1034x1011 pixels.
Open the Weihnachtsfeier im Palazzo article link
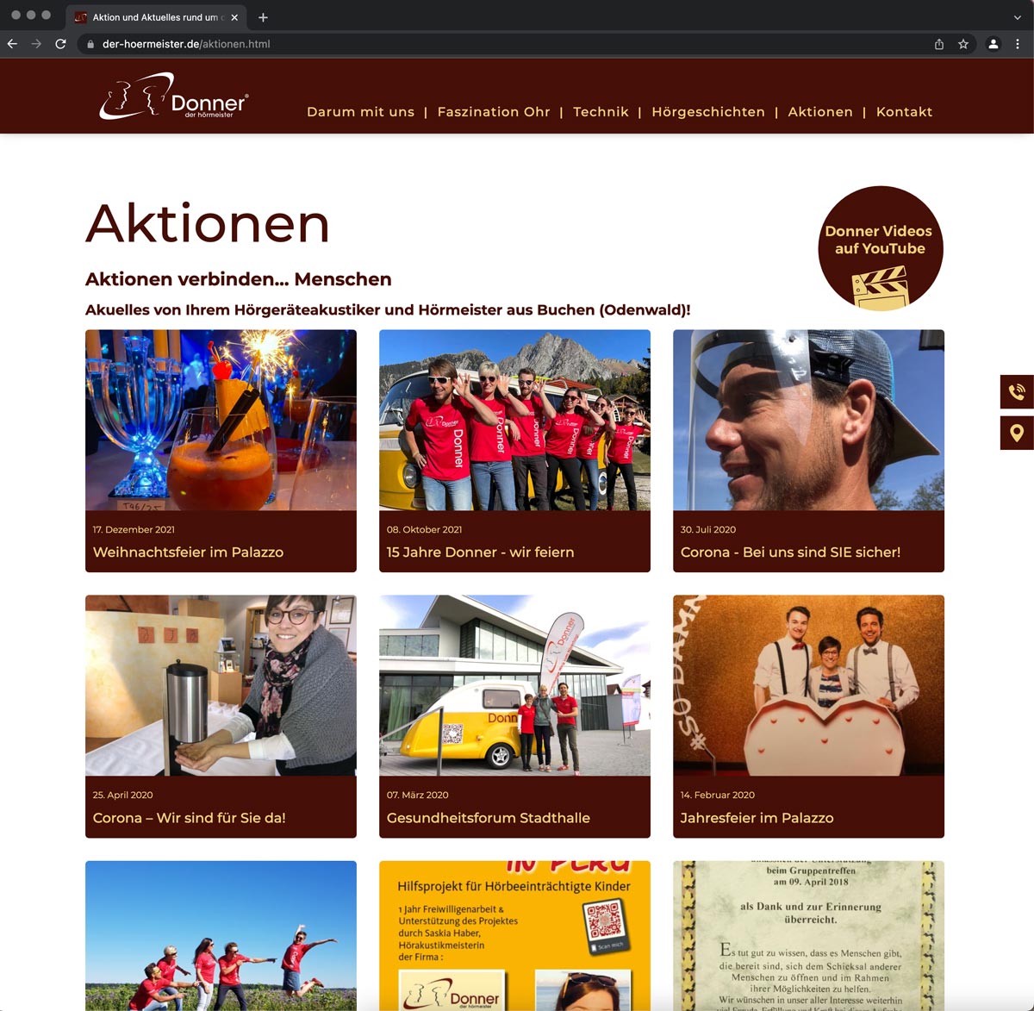pyautogui.click(x=188, y=552)
